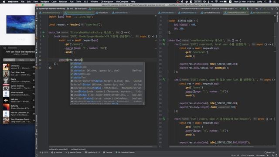Open the TODO tool window
Image resolution: width=279 pixels, height=157 pixels.
pos(44,152)
